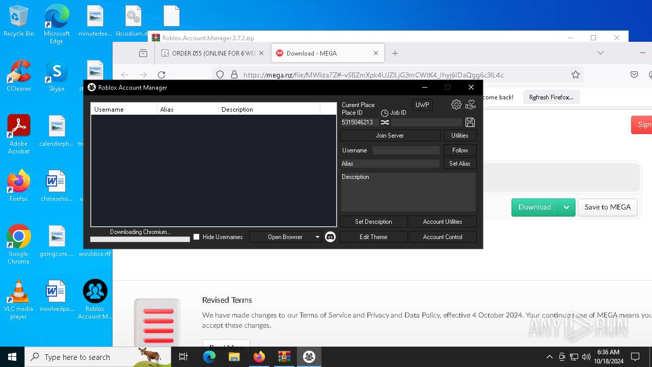Open settings gear in Roblox Account Manager
Image resolution: width=652 pixels, height=367 pixels.
[x=456, y=104]
